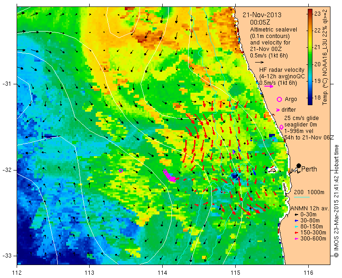Screen dimensions: 342x278
Task: Click the cyan 80-150m legend arrow
Action: tap(296, 227)
